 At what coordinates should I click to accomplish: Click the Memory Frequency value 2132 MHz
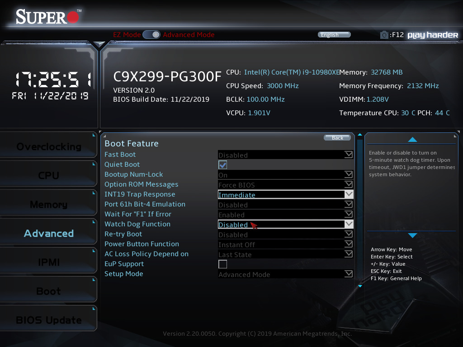(x=423, y=86)
